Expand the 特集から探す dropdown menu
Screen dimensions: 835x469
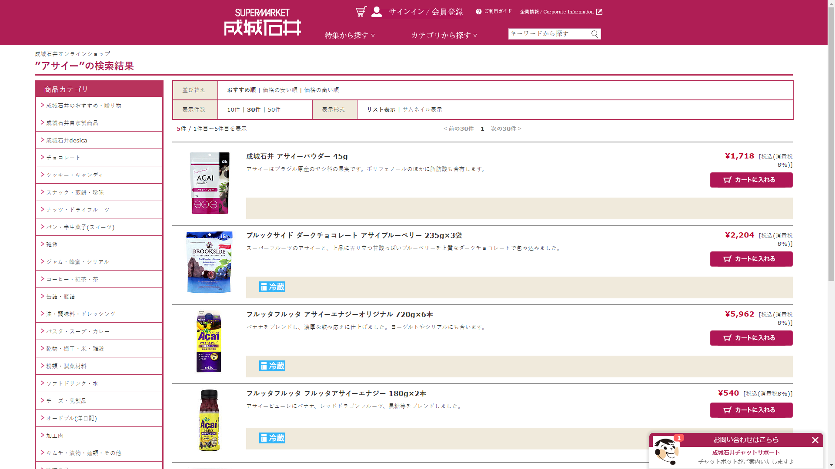[350, 36]
